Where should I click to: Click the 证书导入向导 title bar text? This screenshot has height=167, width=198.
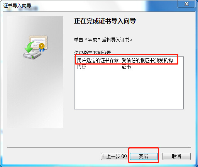coord(17,6)
